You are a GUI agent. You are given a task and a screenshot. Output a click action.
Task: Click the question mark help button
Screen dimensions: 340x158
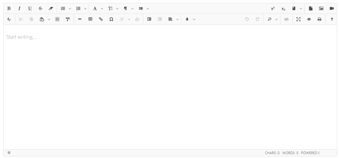coord(332,19)
